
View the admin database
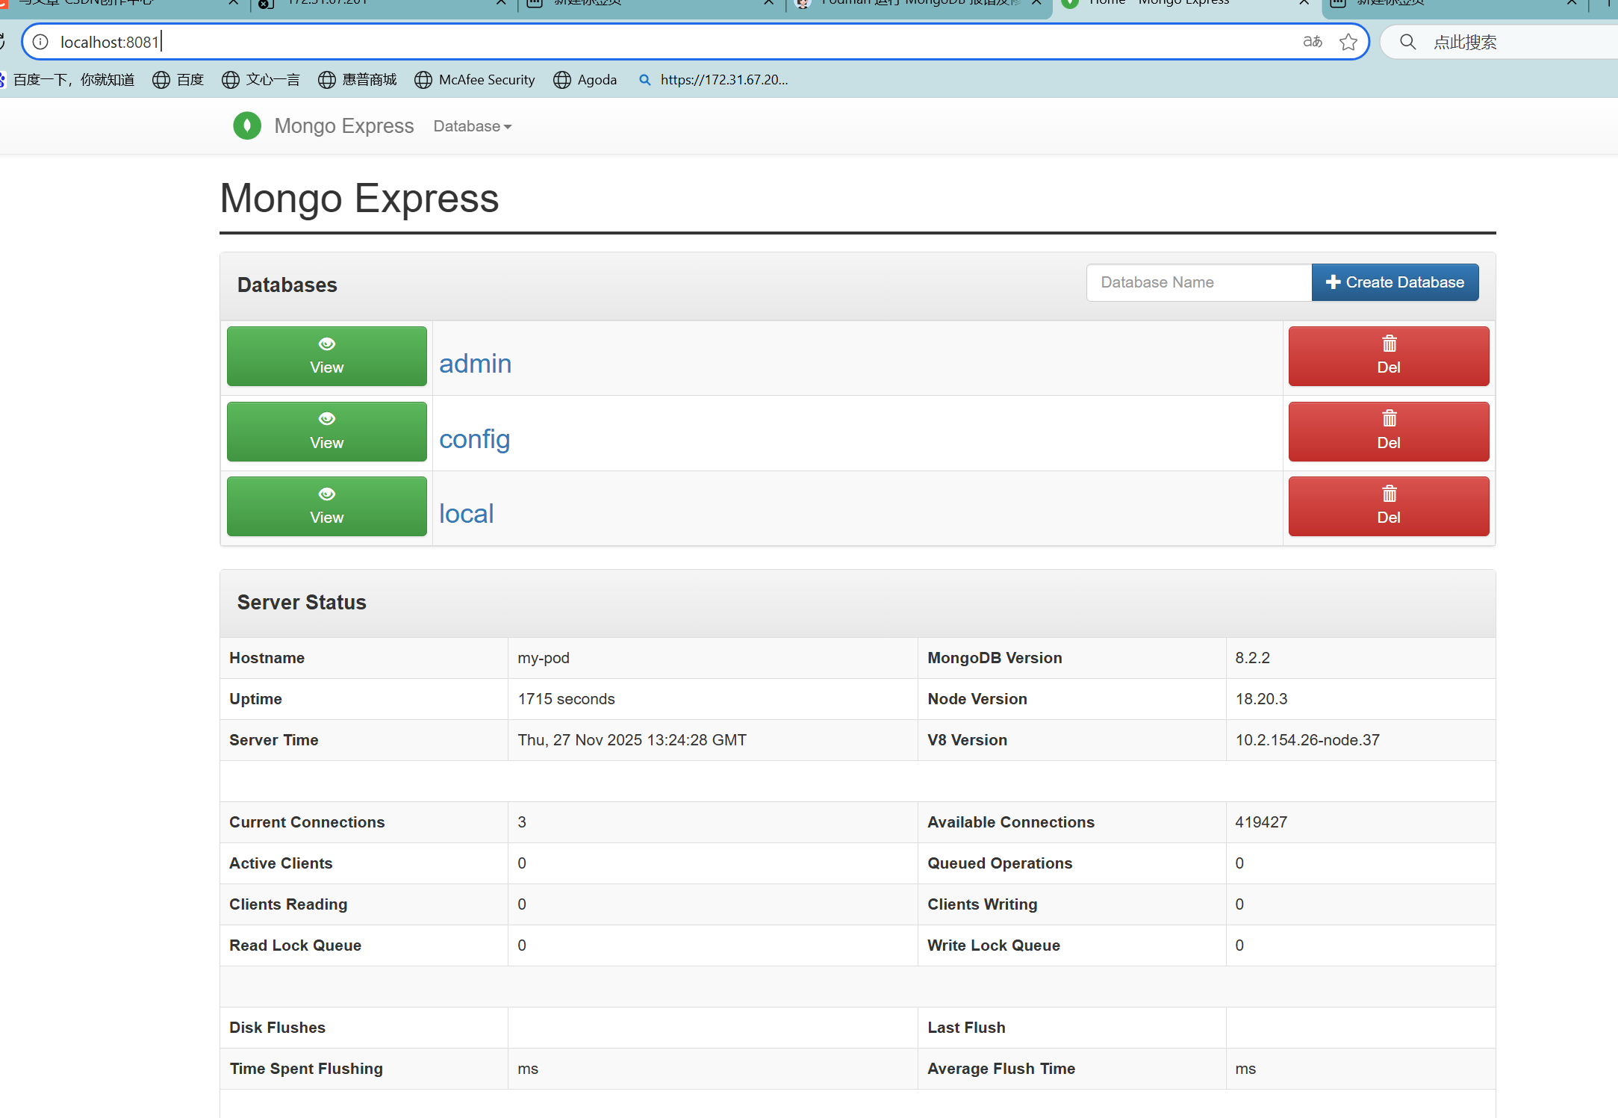tap(326, 356)
